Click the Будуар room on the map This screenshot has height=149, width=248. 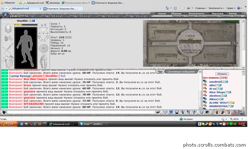click(165, 31)
